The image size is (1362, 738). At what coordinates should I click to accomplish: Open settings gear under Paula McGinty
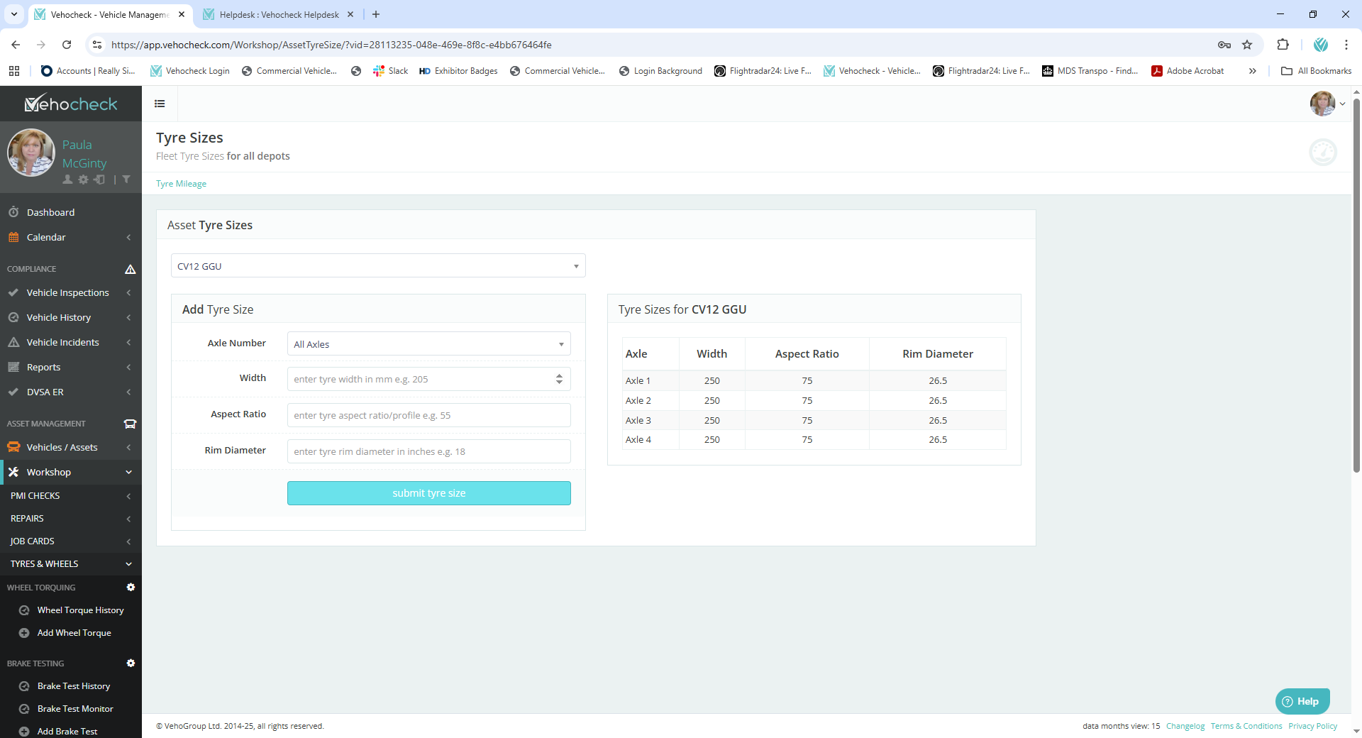pyautogui.click(x=84, y=180)
